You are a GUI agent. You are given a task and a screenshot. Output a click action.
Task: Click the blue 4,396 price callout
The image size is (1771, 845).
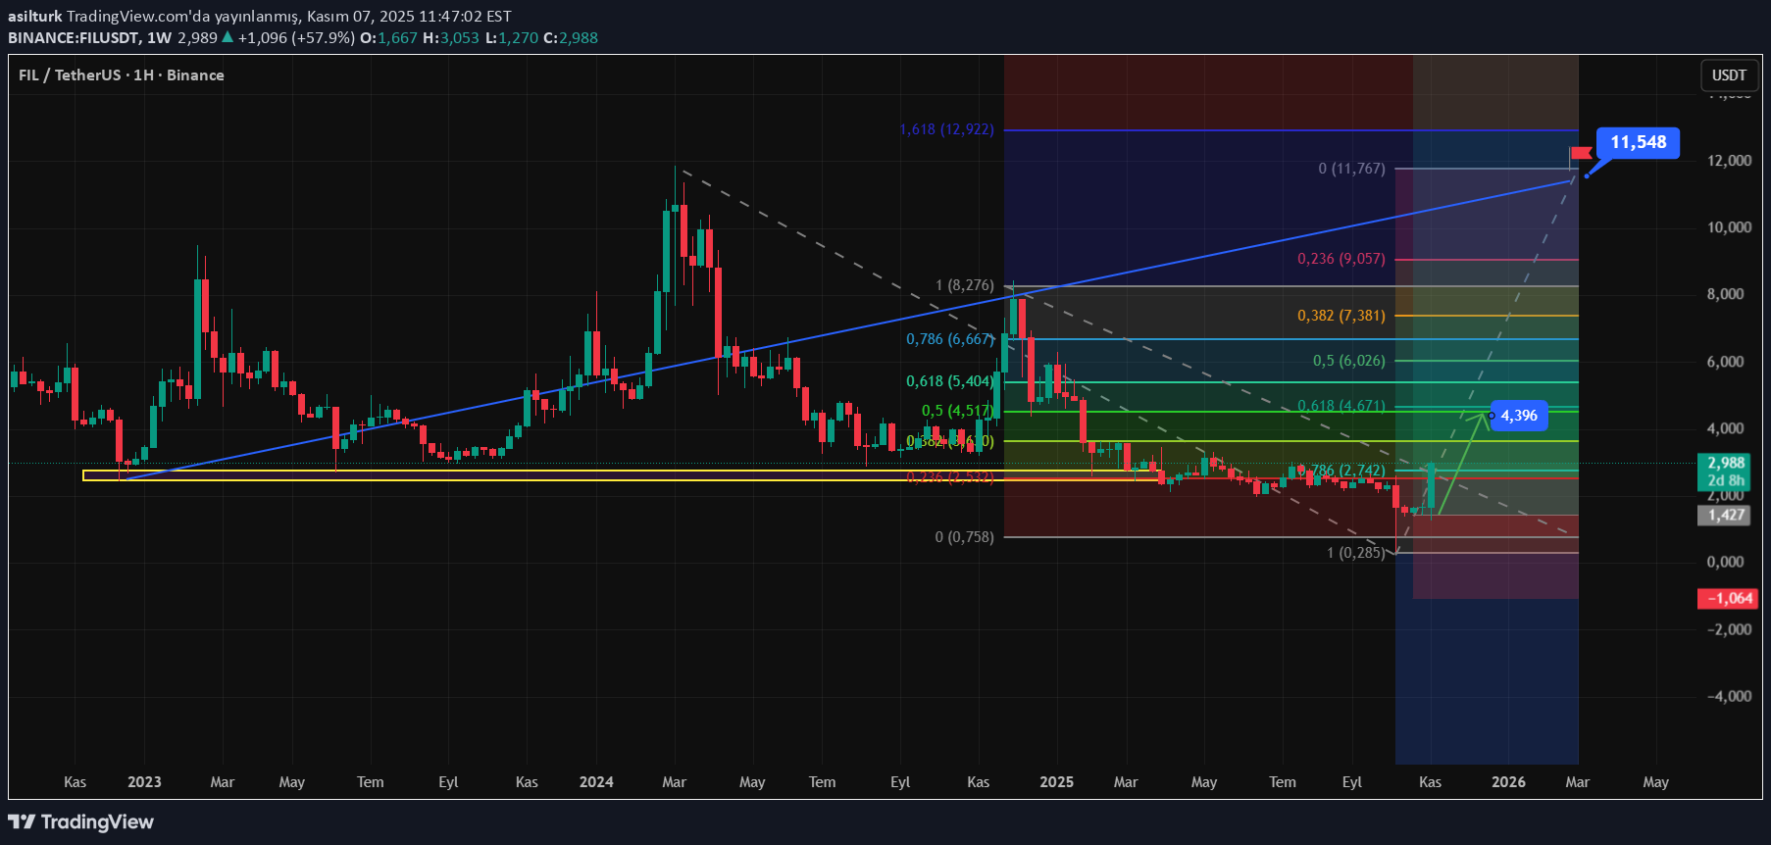point(1518,416)
